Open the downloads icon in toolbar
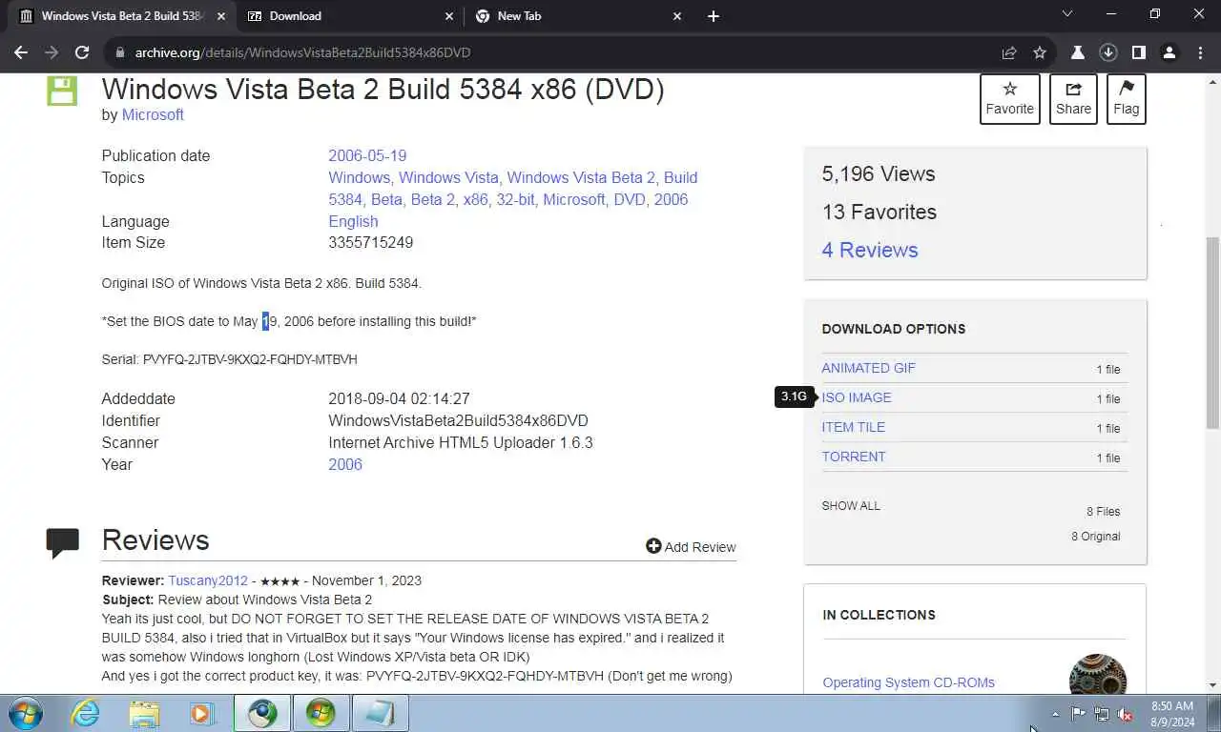Image resolution: width=1221 pixels, height=732 pixels. click(x=1107, y=52)
